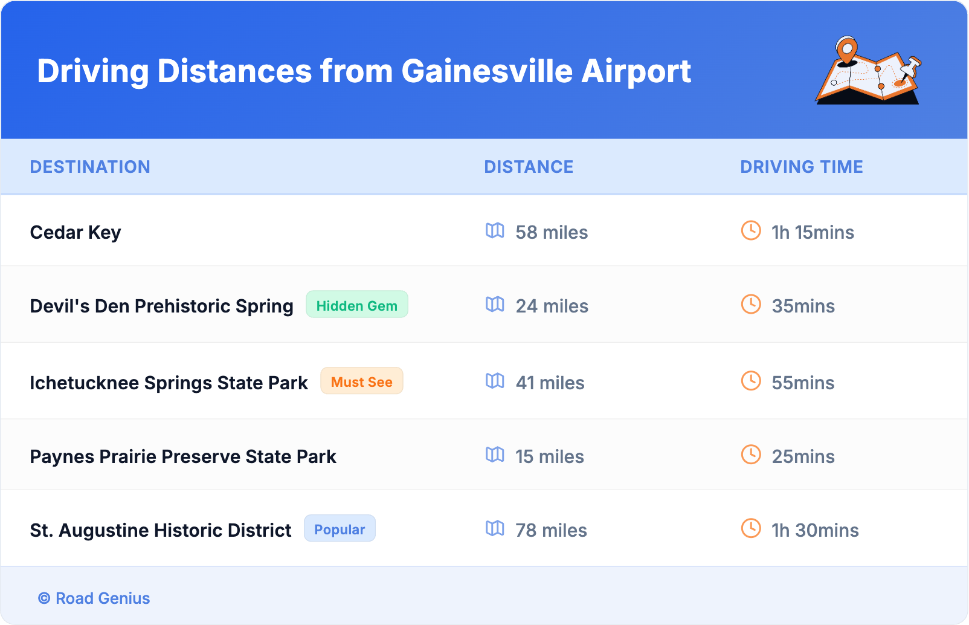Click the map icon beside 41 miles

[495, 381]
